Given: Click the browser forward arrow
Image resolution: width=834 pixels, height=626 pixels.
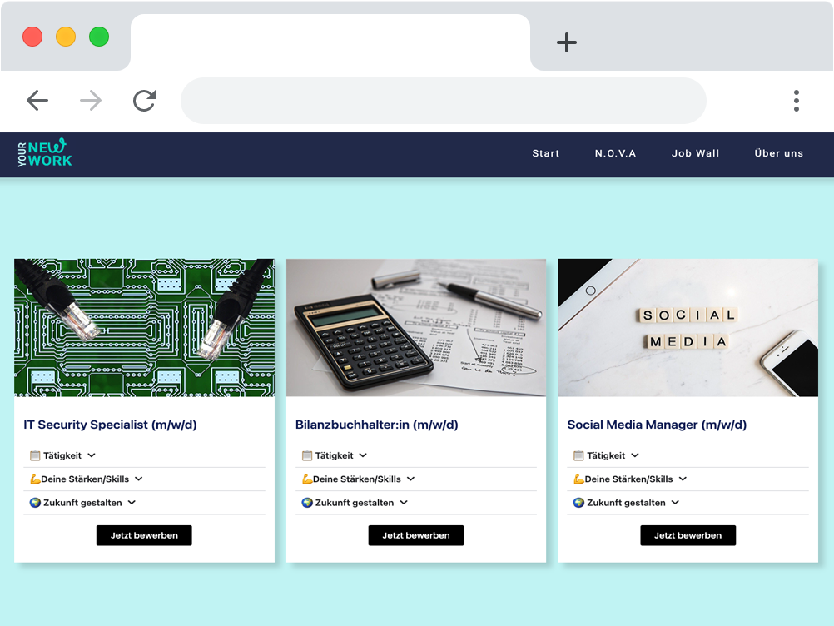Looking at the screenshot, I should pos(91,101).
